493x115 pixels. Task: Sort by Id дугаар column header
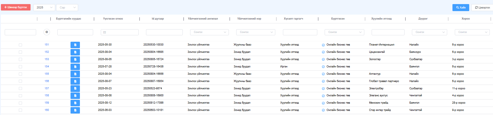pos(158,19)
